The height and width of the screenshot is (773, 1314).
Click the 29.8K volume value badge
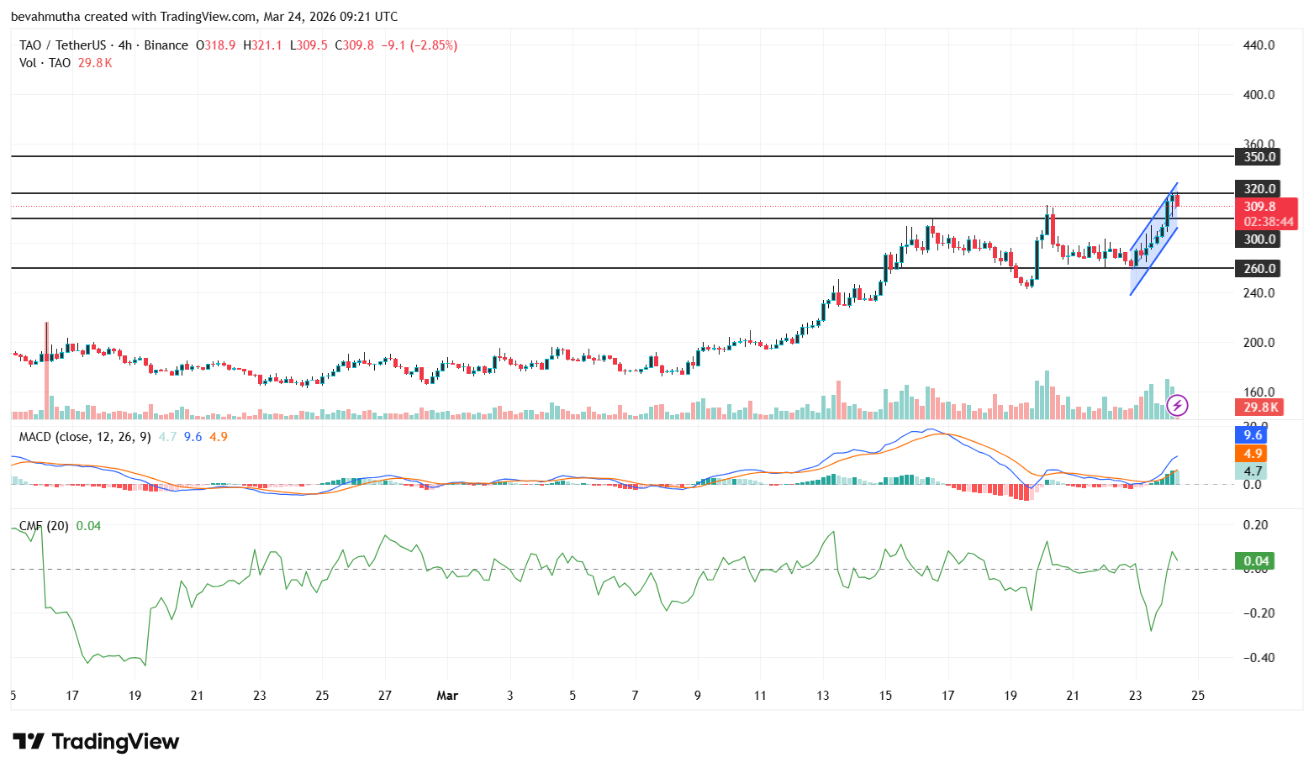click(1258, 407)
